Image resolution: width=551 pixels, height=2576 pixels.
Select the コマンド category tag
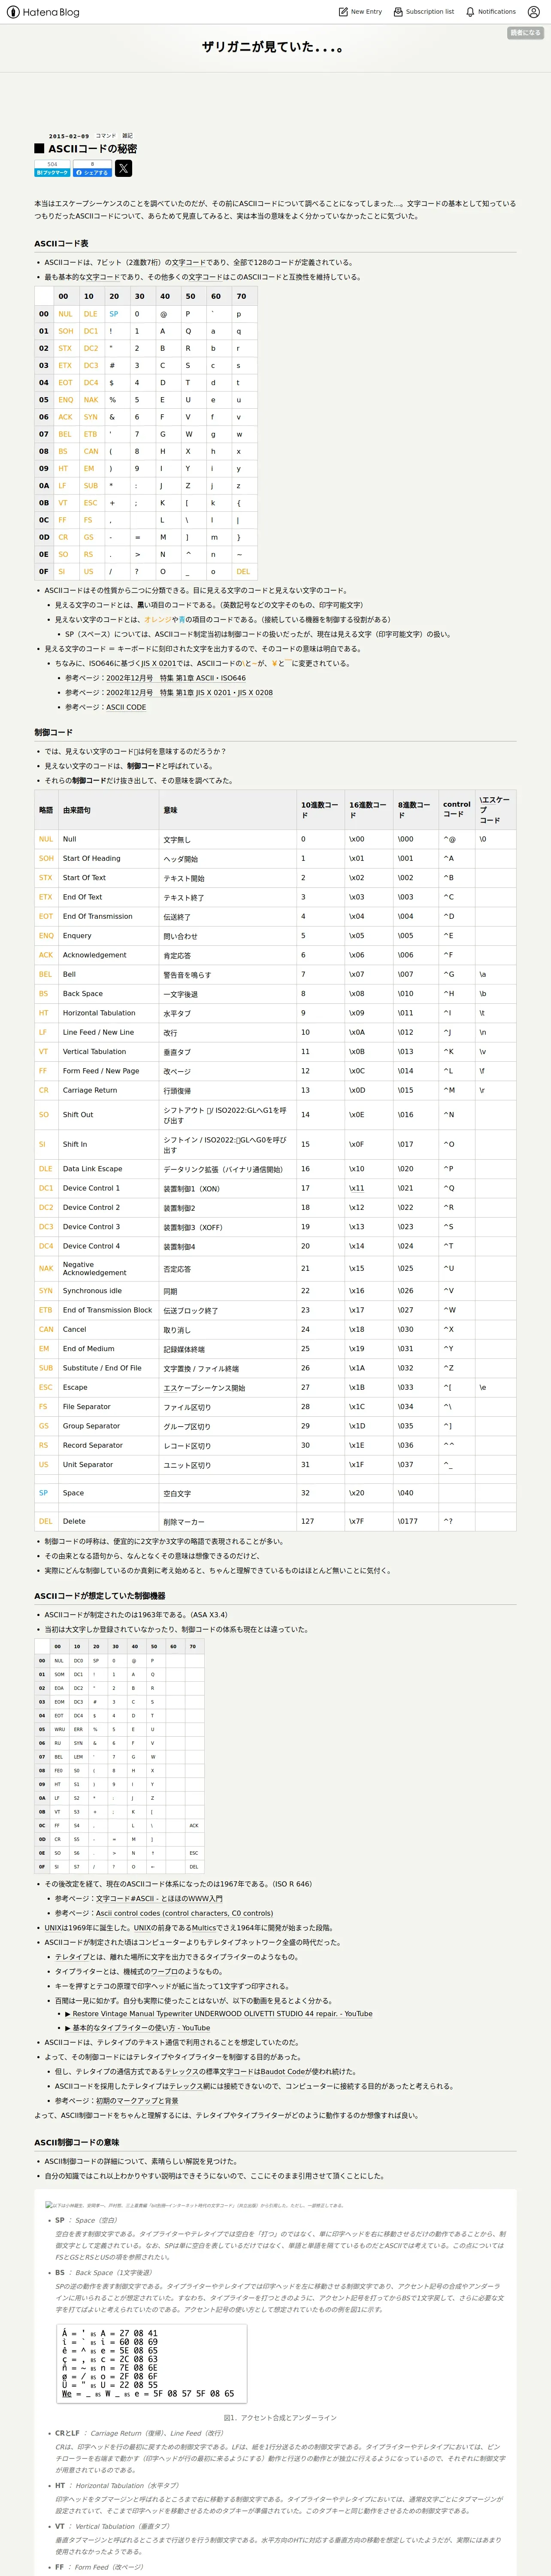(105, 136)
